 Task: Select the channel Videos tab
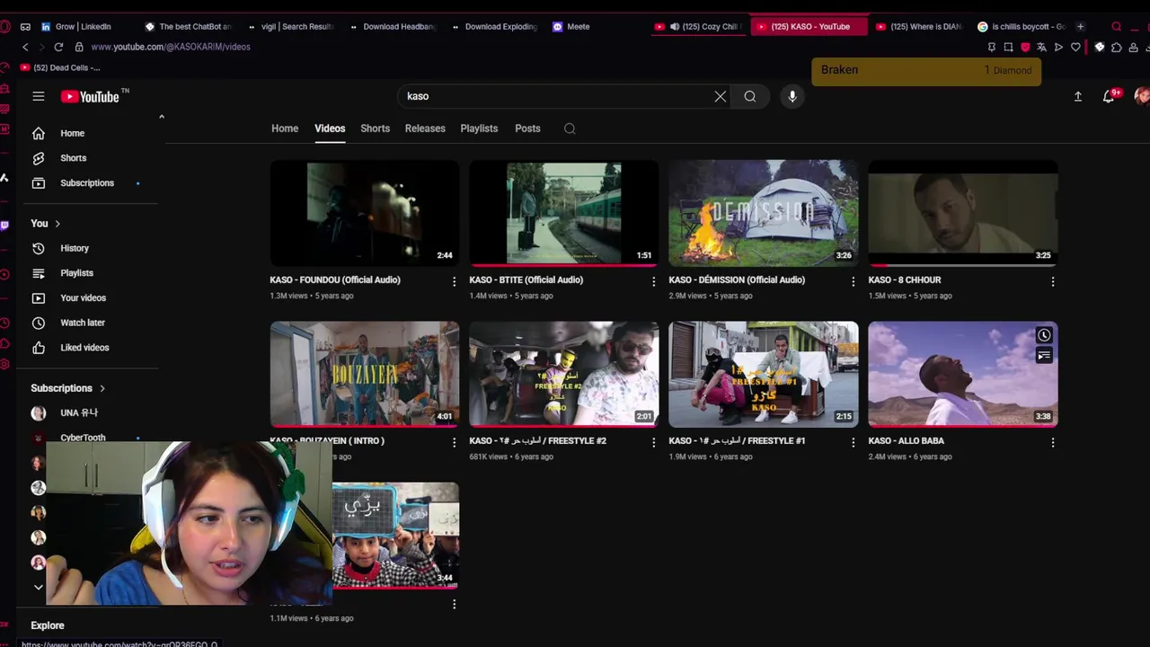pos(330,129)
